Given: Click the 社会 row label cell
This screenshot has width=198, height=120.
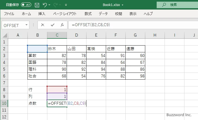Looking at the screenshot, I should click(x=37, y=76).
